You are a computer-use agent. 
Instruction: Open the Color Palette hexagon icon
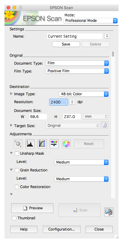(66, 144)
